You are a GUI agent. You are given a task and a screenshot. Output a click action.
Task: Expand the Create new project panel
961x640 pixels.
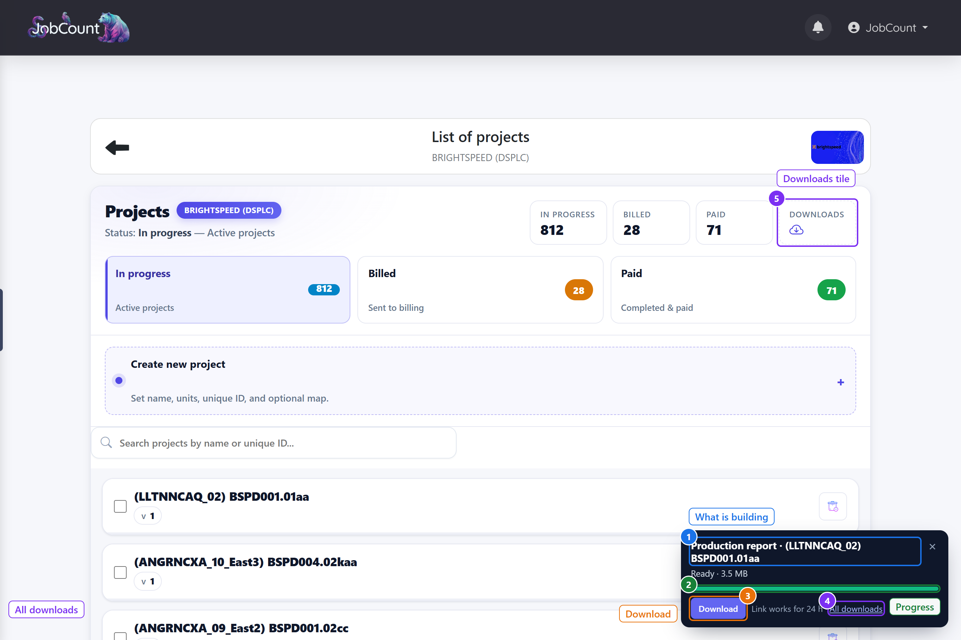pyautogui.click(x=480, y=381)
